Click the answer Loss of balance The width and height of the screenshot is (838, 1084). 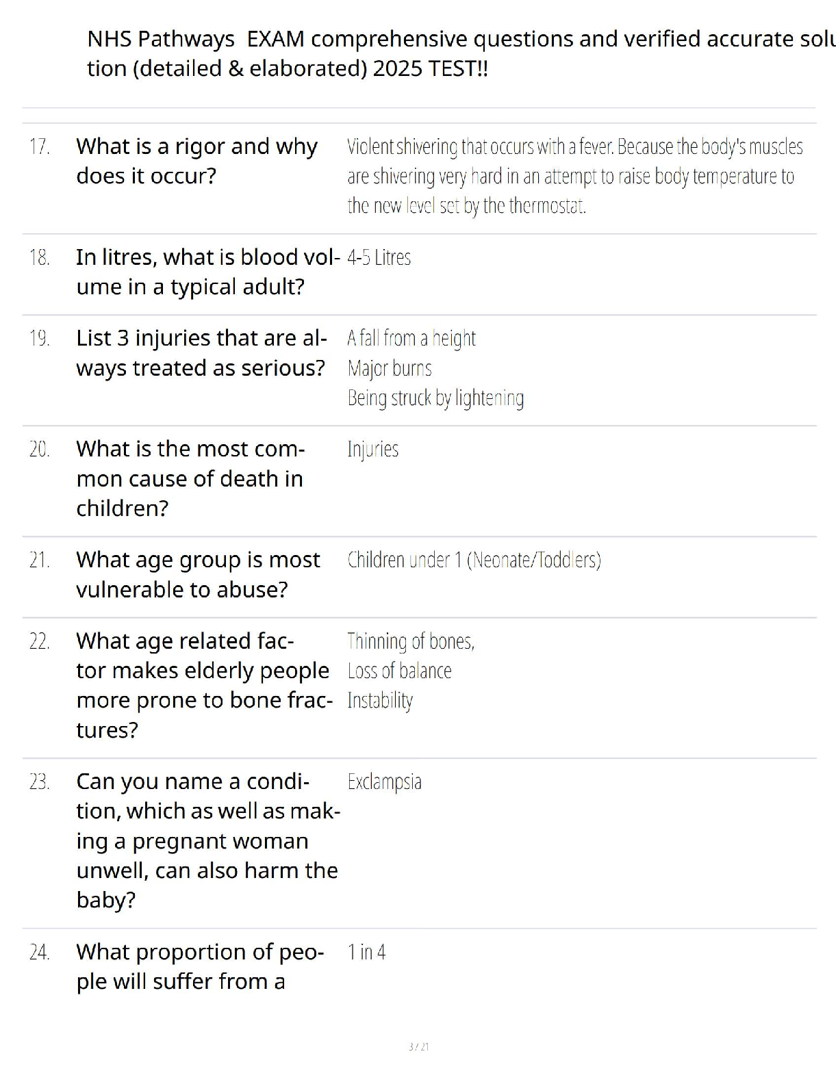(x=399, y=671)
